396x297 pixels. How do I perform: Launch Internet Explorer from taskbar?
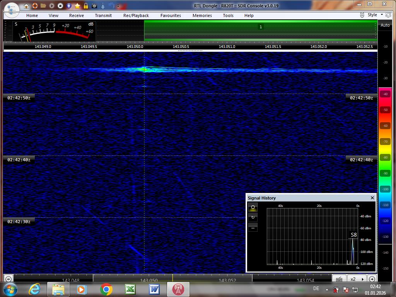tap(34, 289)
